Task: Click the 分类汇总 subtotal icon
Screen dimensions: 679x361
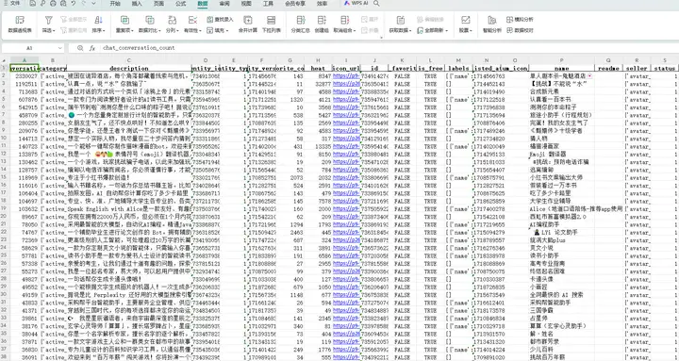Action: [x=301, y=21]
